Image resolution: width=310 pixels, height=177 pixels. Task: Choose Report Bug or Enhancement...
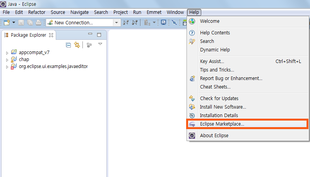point(248,78)
